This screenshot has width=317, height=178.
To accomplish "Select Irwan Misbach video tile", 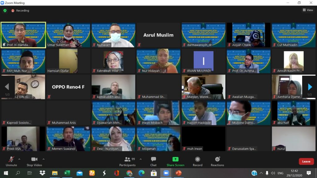I will point(158,113).
